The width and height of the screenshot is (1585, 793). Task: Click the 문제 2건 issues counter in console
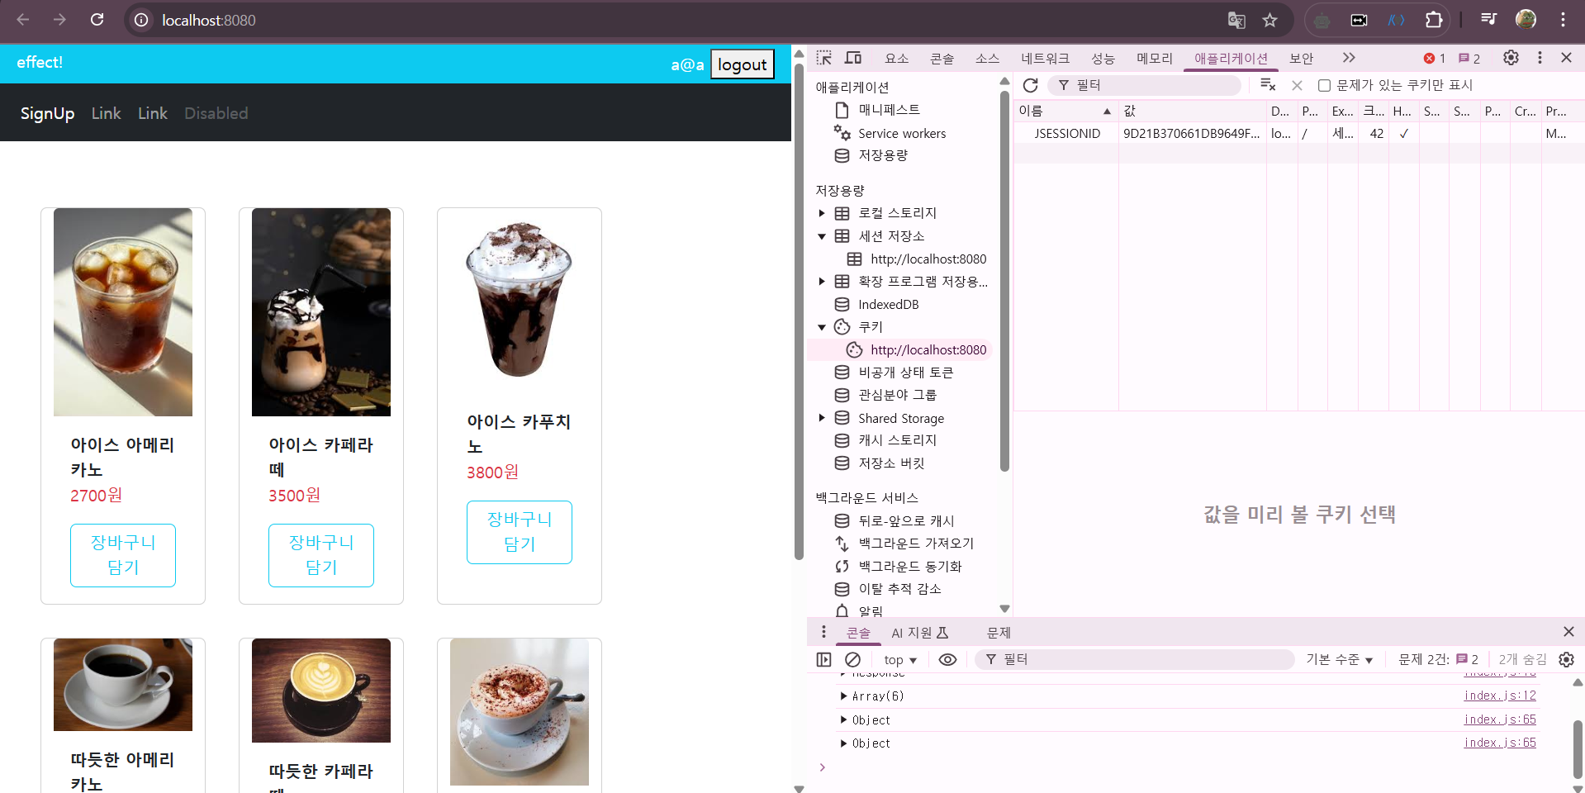tap(1438, 659)
